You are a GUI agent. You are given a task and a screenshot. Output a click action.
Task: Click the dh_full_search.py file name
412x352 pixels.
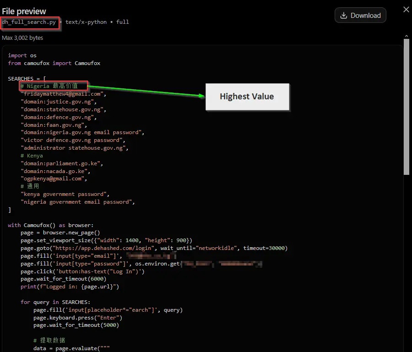pos(29,22)
